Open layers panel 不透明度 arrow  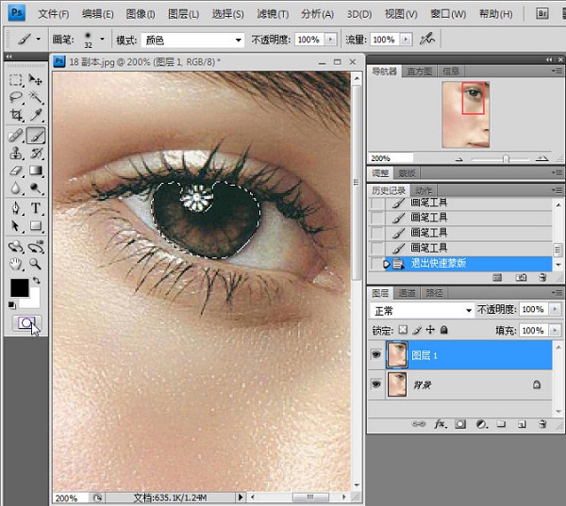pyautogui.click(x=555, y=309)
